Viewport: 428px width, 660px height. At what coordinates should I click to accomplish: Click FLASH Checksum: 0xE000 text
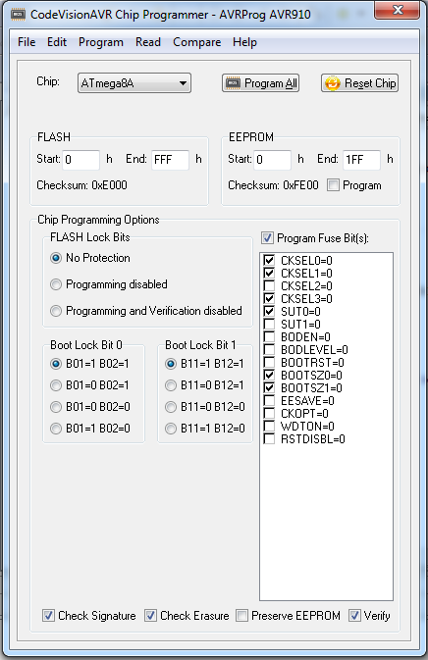click(x=81, y=185)
